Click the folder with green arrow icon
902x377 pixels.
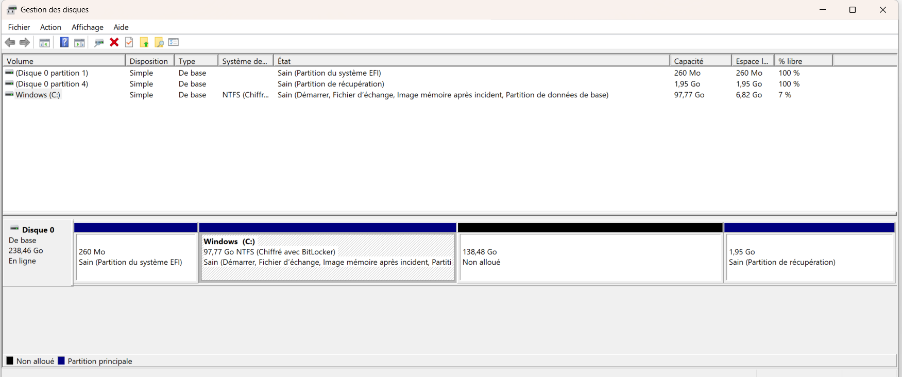[x=144, y=42]
